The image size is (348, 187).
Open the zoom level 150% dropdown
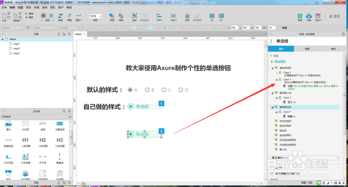tap(100, 16)
